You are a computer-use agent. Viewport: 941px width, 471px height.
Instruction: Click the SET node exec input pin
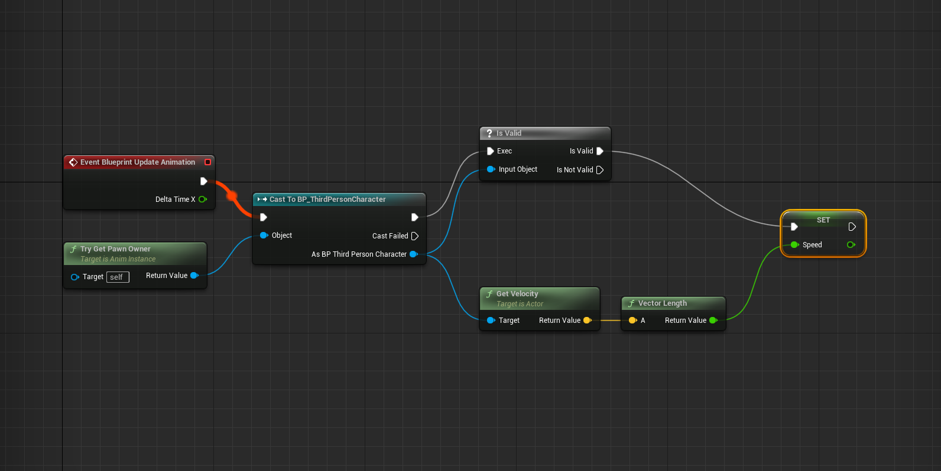(x=794, y=227)
